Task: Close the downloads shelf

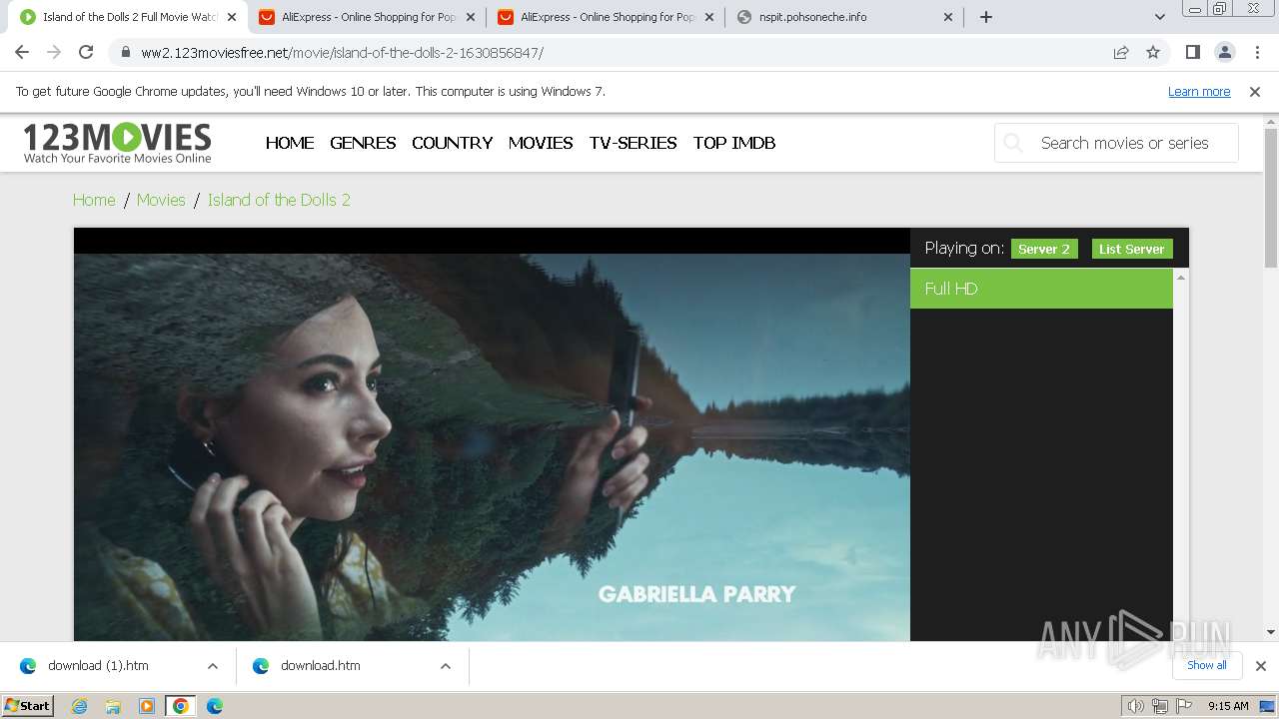Action: [1260, 666]
